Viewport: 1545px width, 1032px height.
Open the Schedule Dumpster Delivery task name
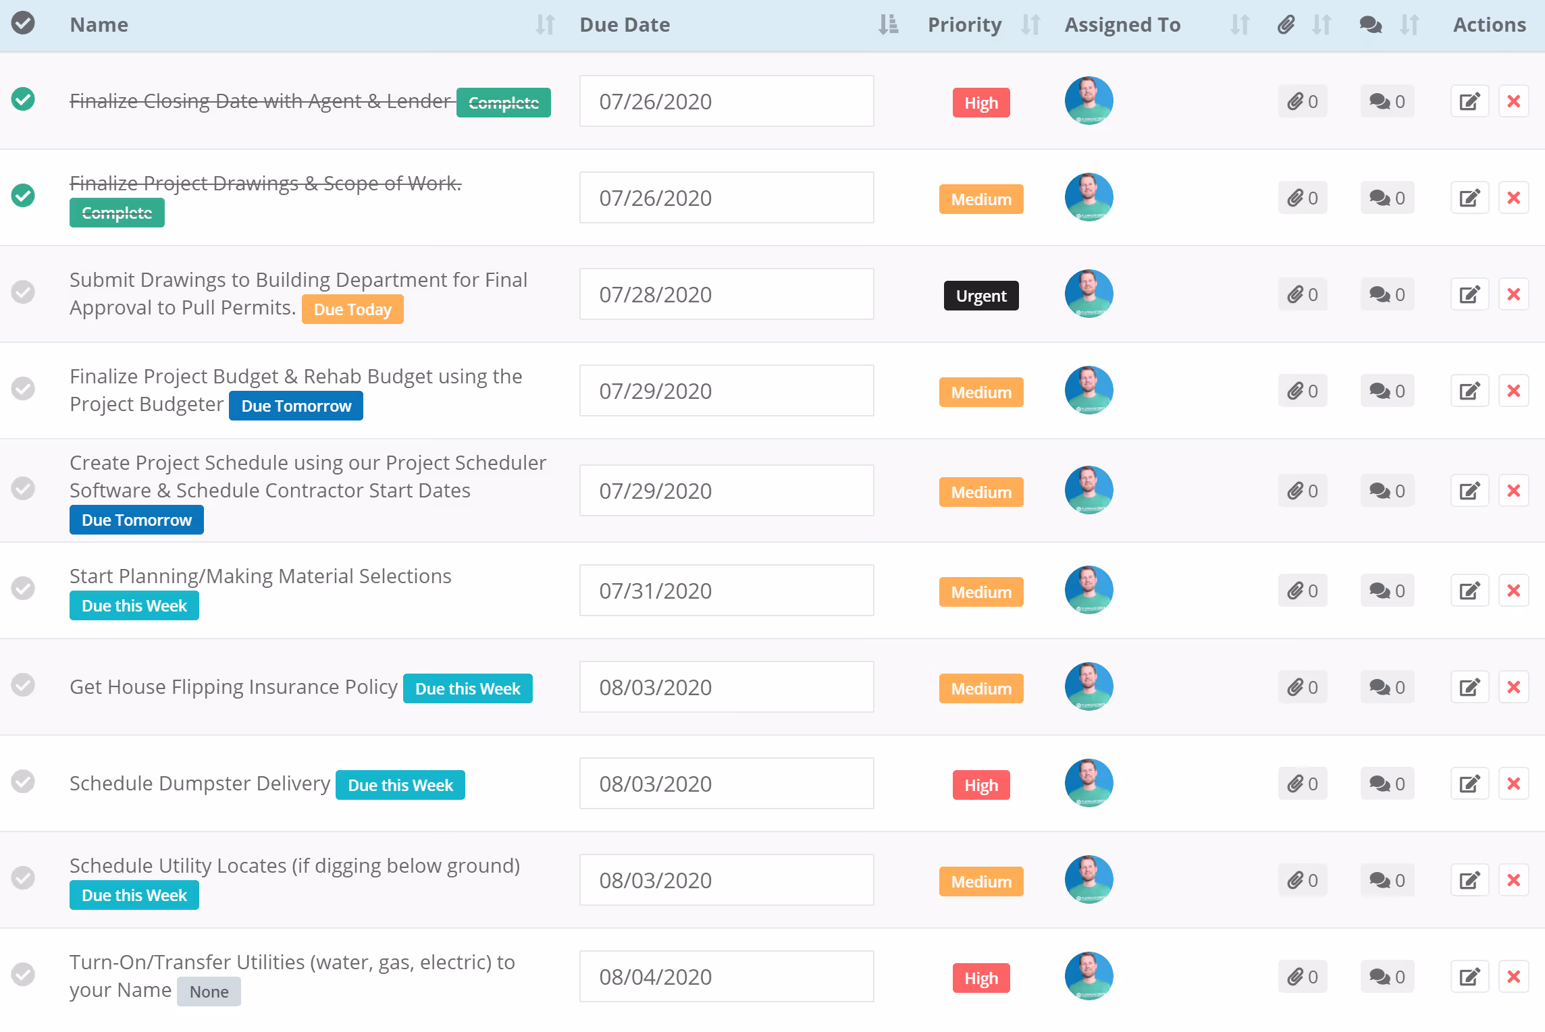200,783
